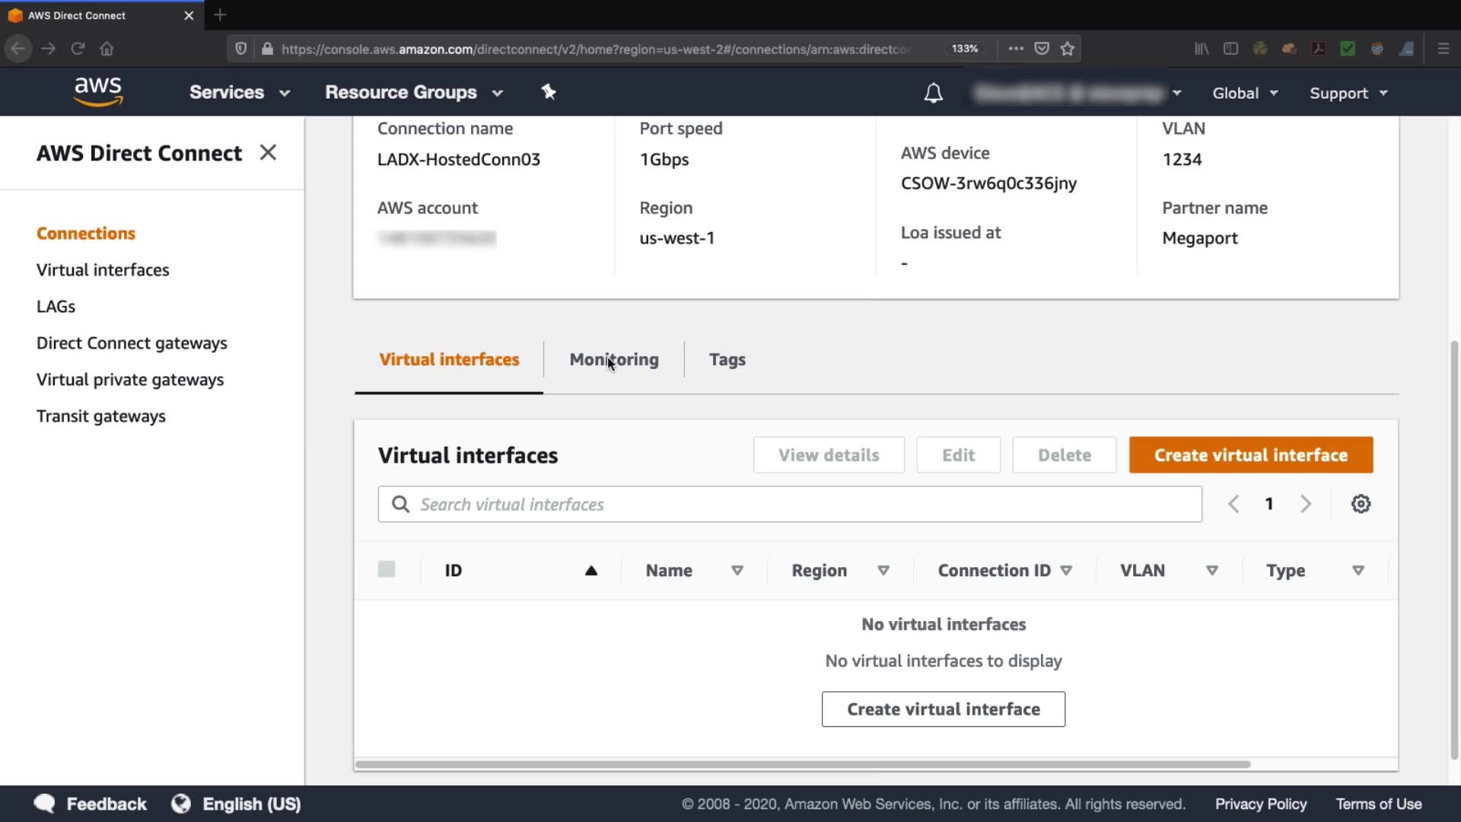Click the AWS logo home icon

[x=98, y=92]
